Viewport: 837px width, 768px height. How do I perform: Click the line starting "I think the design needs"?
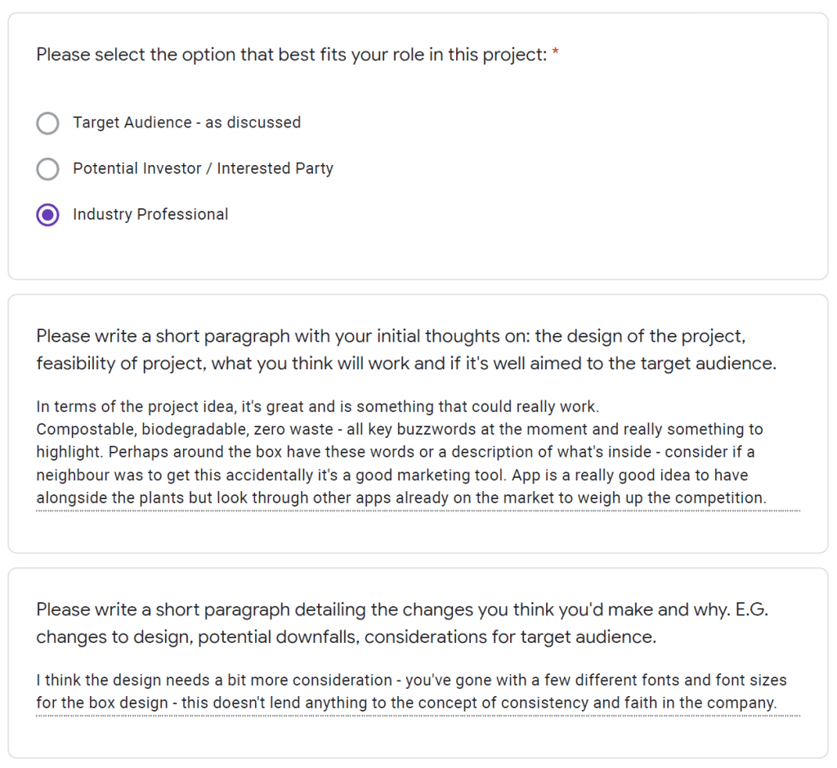[x=411, y=680]
